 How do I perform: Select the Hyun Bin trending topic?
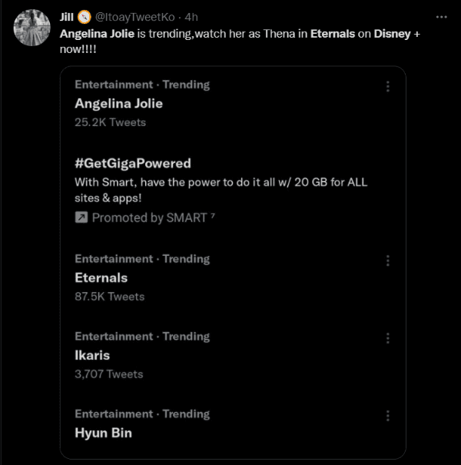pos(103,433)
